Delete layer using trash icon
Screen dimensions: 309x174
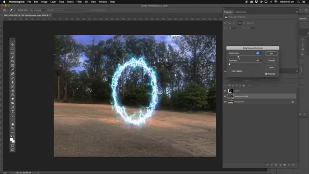click(293, 165)
